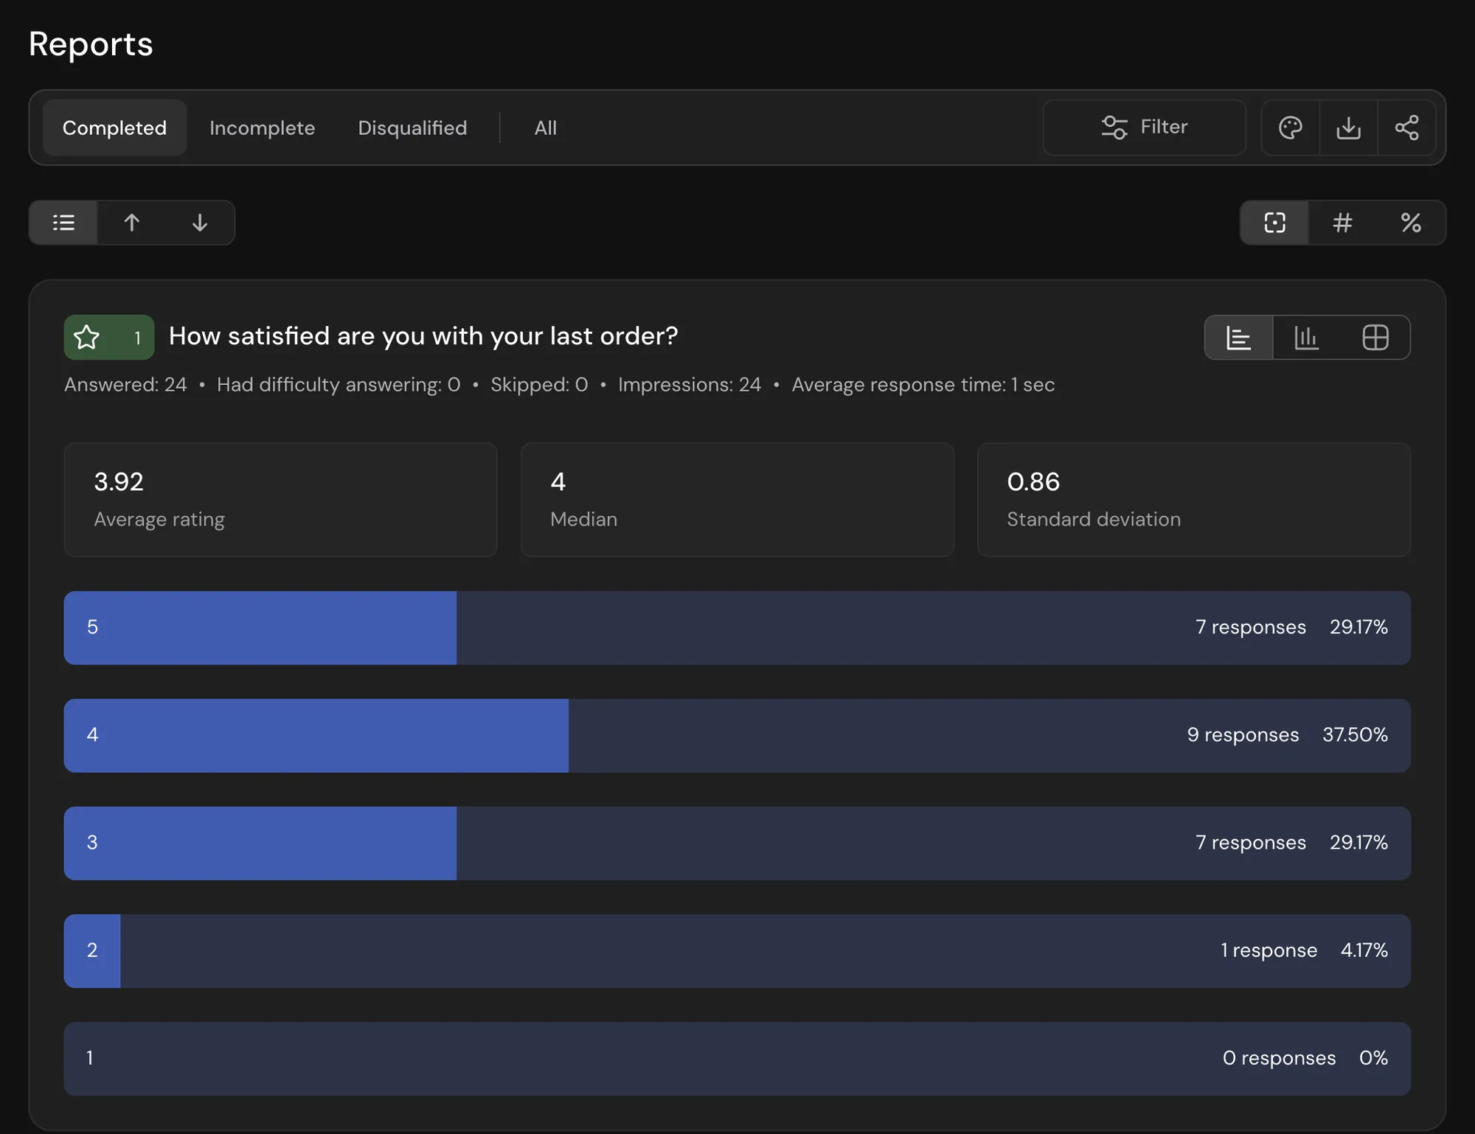
Task: Click the Average rating 3.92 card
Action: (x=280, y=500)
